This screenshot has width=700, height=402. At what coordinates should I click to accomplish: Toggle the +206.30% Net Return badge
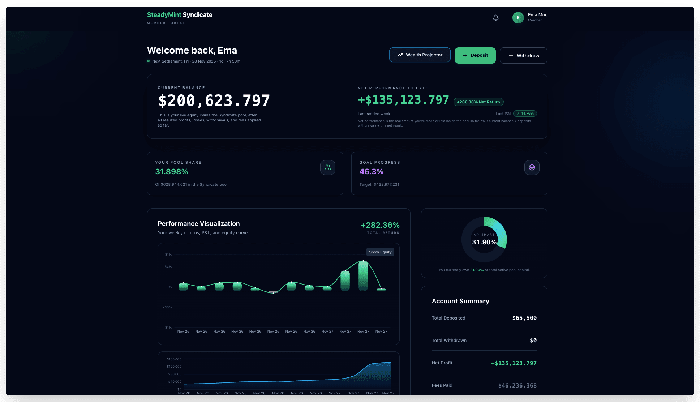tap(478, 102)
